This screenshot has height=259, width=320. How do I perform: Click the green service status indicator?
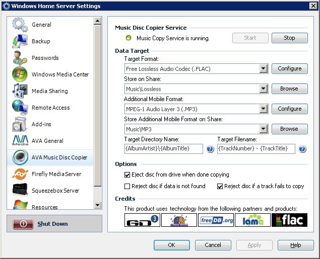click(129, 38)
